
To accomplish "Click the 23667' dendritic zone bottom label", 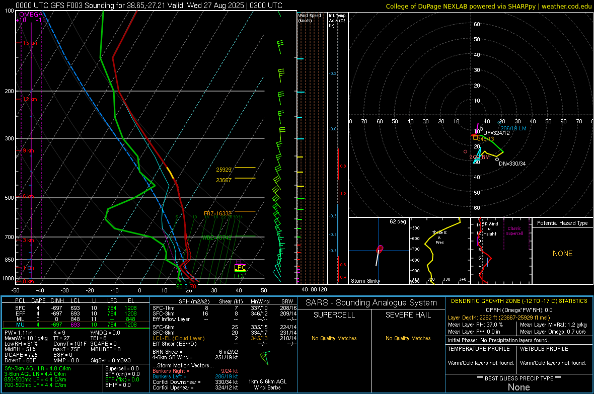I will click(x=224, y=180).
